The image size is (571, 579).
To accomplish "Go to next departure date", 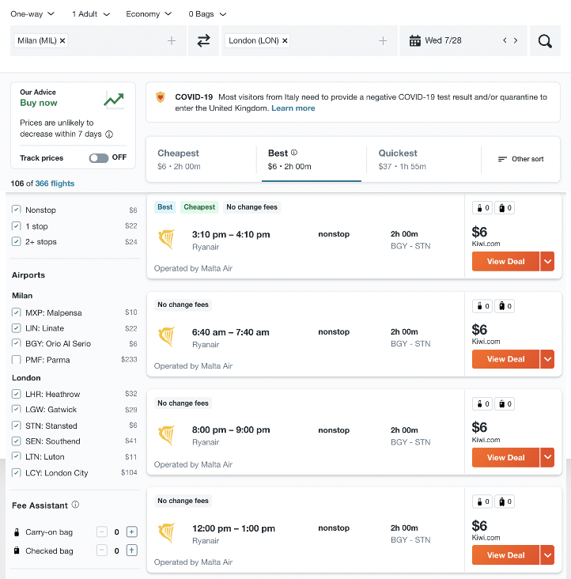I will click(x=516, y=40).
